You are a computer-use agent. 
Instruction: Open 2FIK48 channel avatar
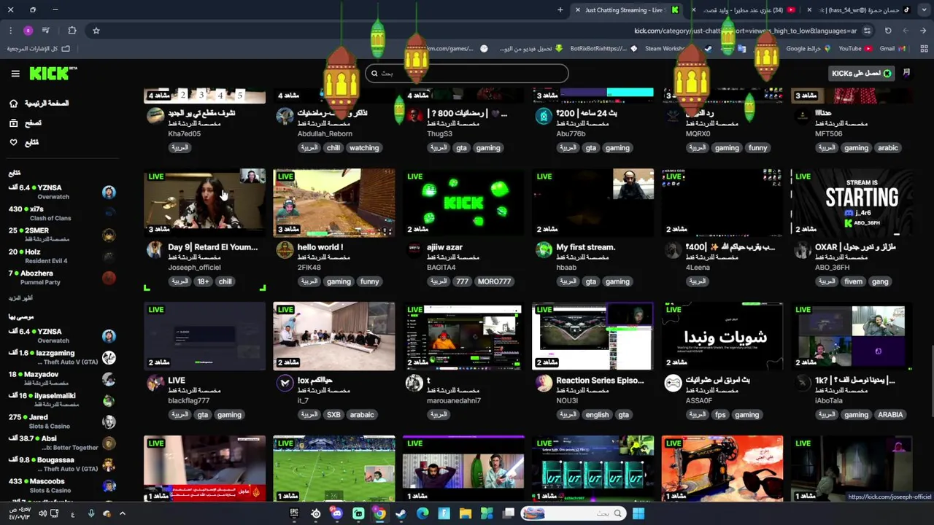click(284, 250)
